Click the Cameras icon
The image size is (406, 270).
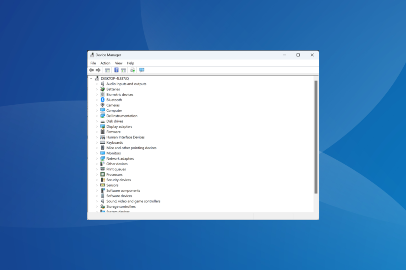[x=103, y=105]
